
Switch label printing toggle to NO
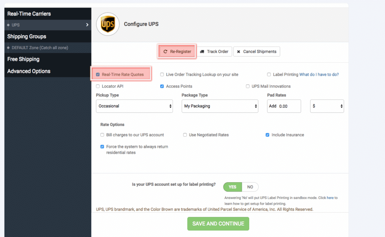coord(250,187)
